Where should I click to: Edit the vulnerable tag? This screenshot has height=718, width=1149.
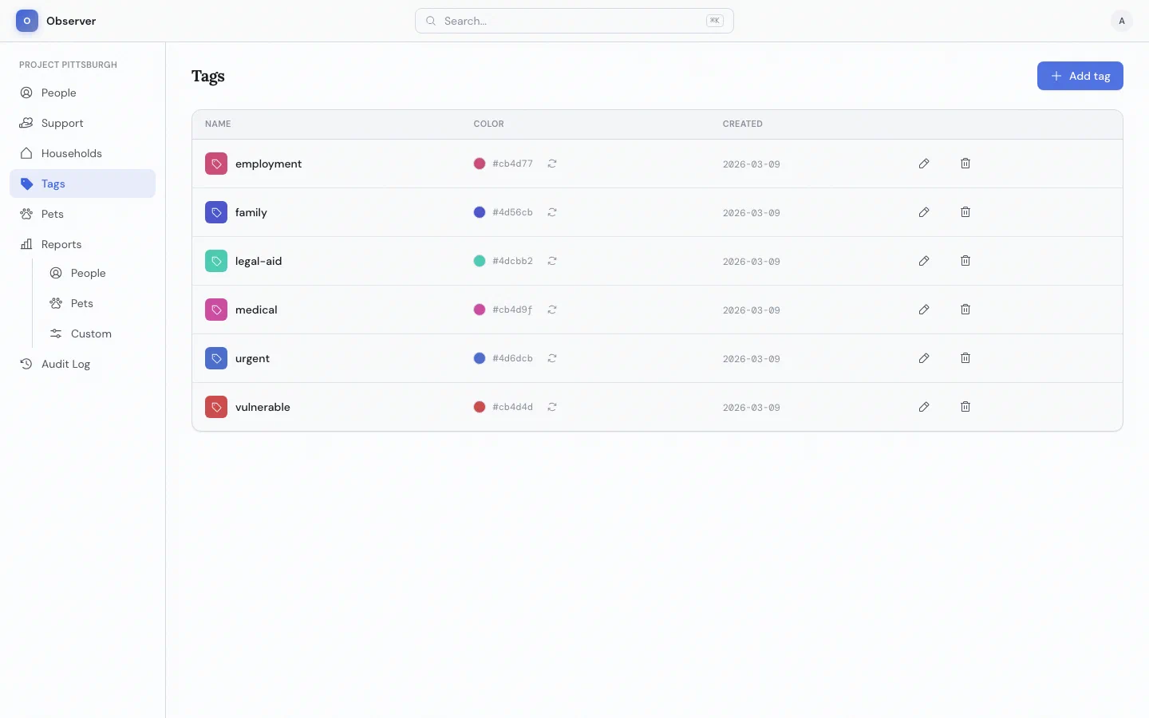click(924, 407)
